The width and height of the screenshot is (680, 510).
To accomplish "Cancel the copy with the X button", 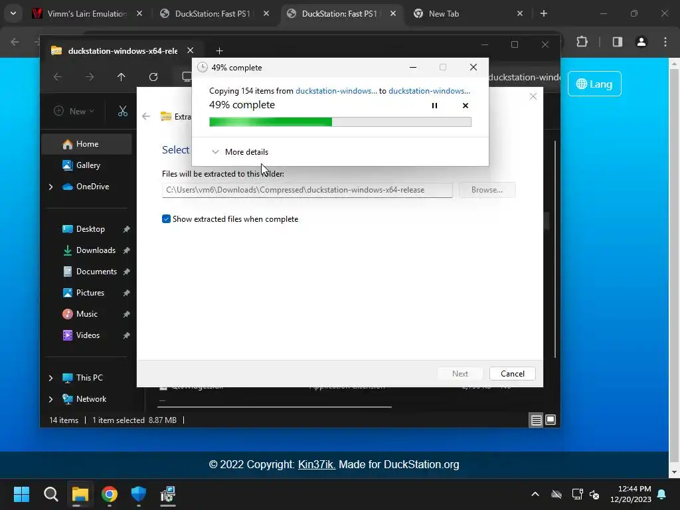I will [466, 106].
